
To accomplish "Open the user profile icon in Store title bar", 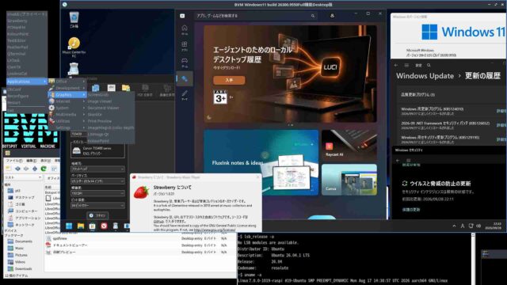I will coord(332,16).
